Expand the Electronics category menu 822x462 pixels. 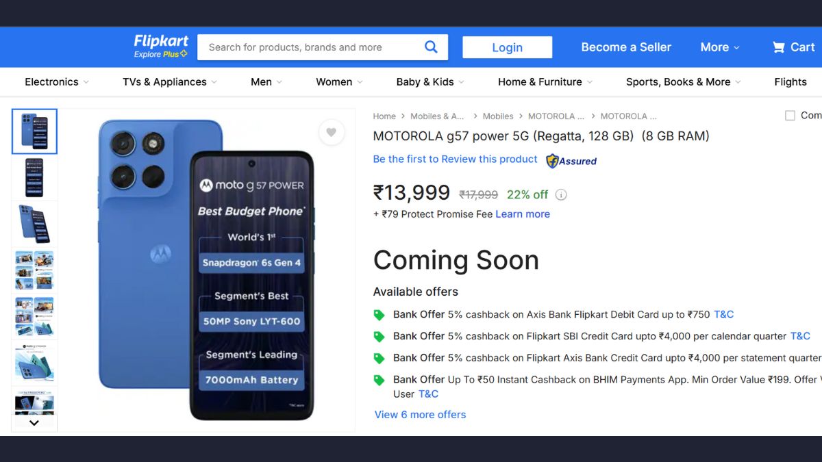[57, 82]
